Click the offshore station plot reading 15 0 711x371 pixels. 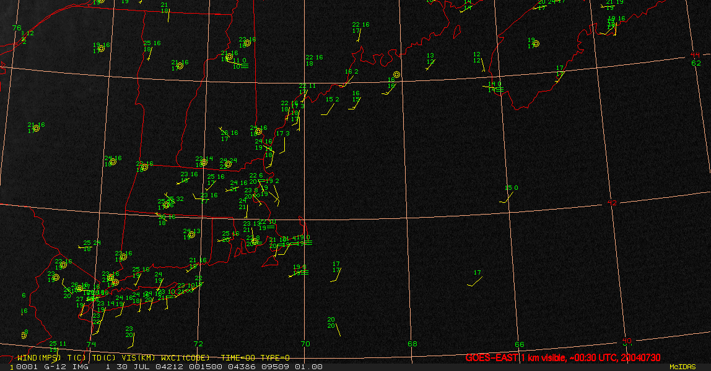coord(511,188)
